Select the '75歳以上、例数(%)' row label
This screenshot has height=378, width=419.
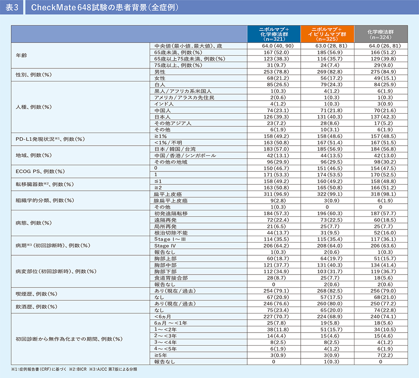(178, 65)
